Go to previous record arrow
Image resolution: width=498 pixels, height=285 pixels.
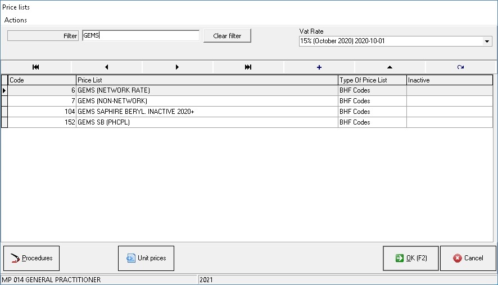tap(107, 67)
